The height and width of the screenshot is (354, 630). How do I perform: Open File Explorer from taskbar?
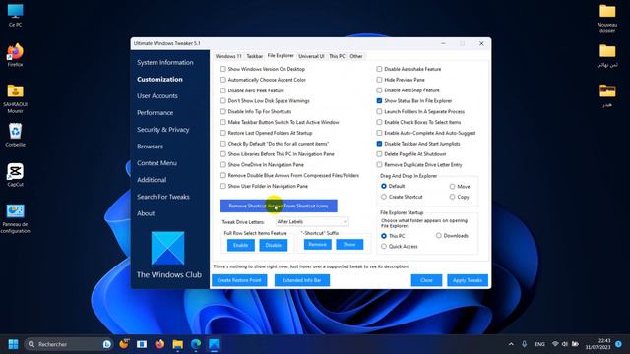tap(177, 344)
